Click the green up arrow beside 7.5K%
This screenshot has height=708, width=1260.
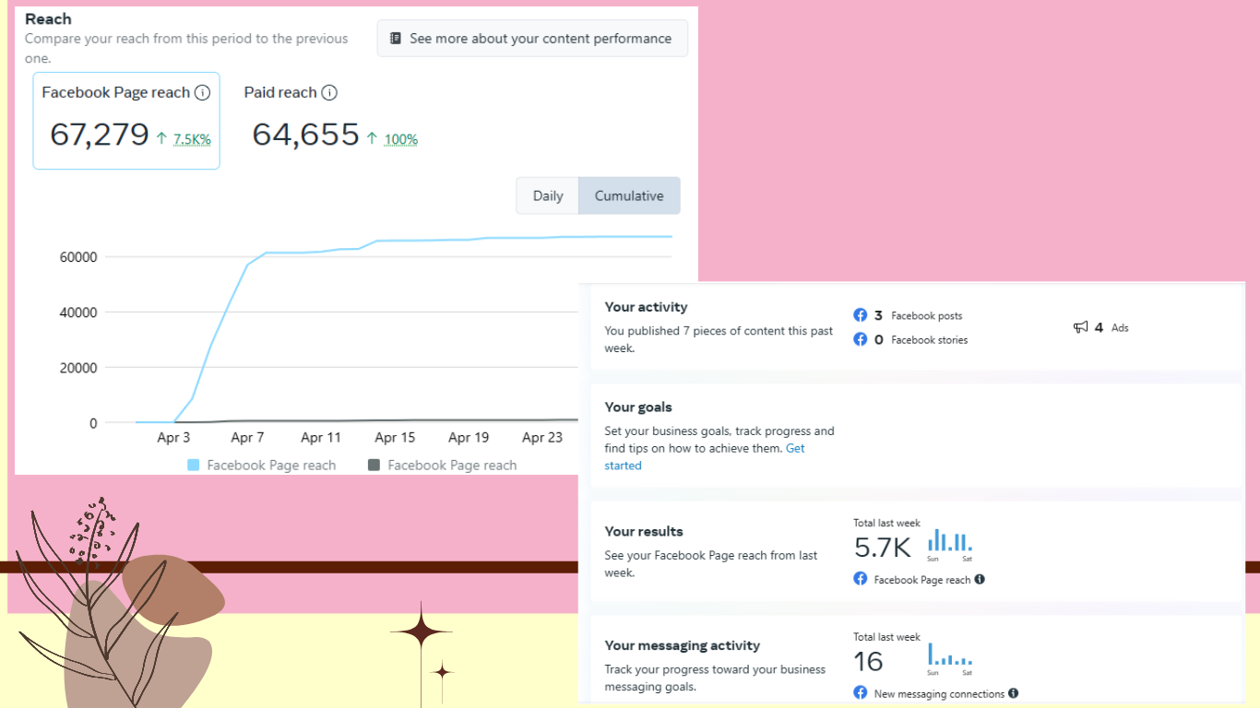(161, 138)
